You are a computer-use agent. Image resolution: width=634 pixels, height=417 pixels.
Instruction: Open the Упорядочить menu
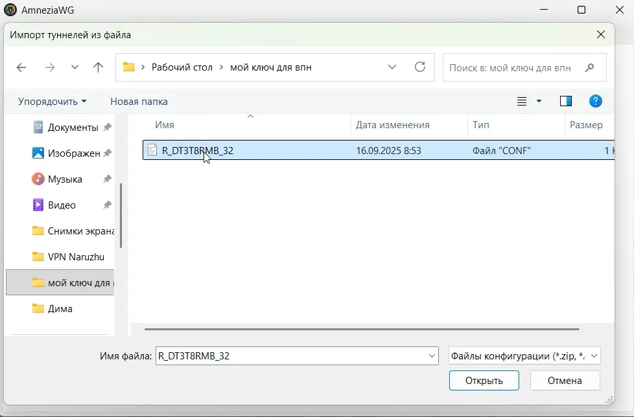pyautogui.click(x=52, y=102)
